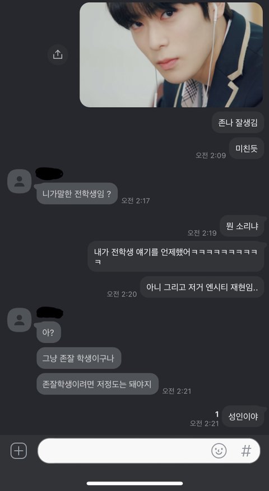
Task: Tap the blacked-out sender name above 아?
Action: [50, 313]
